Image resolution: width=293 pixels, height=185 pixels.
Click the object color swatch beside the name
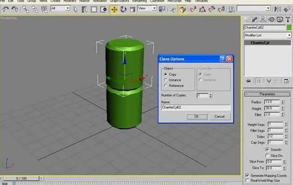[x=289, y=28]
